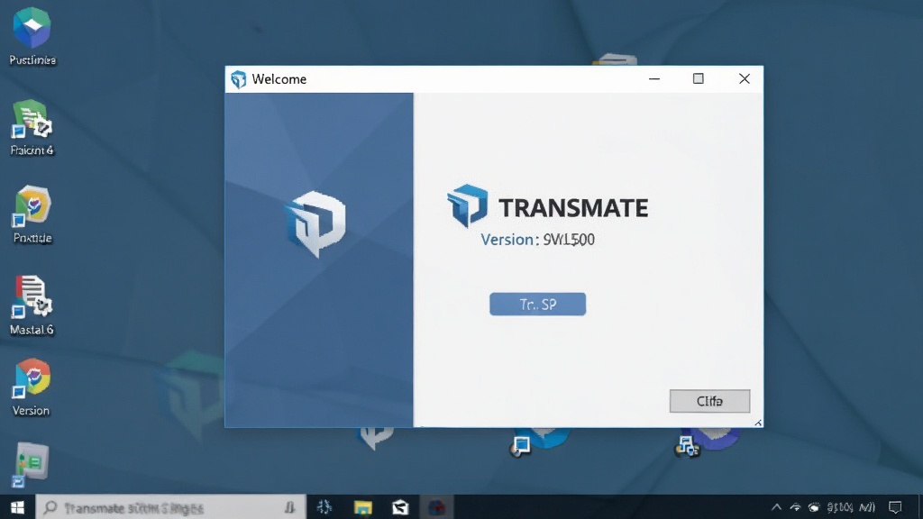Maximize the Welcome window
Viewport: 923px width, 519px height.
click(699, 79)
